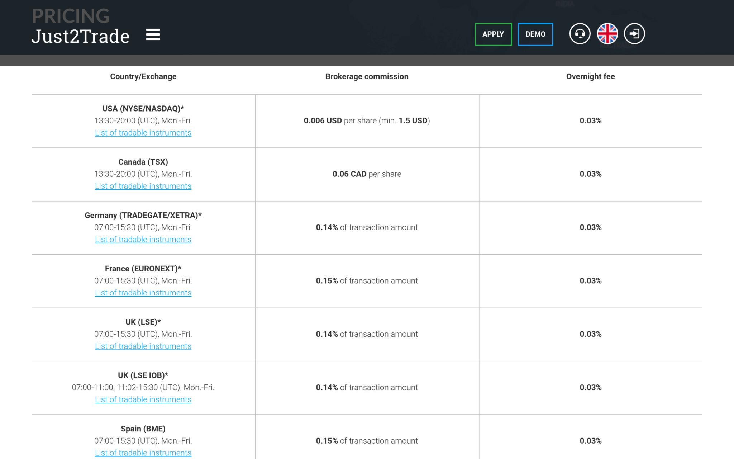Click the Overnight fee column header
This screenshot has height=459, width=734.
tap(590, 76)
